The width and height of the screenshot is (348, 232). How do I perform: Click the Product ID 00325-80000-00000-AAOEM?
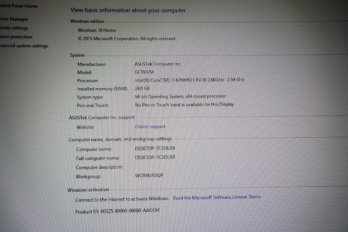coord(117,211)
